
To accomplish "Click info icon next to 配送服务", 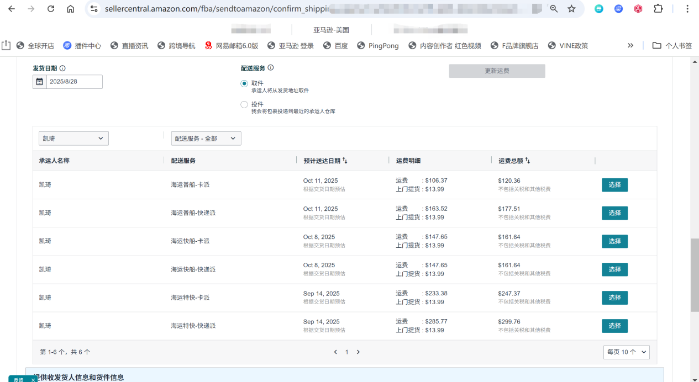I will point(271,68).
